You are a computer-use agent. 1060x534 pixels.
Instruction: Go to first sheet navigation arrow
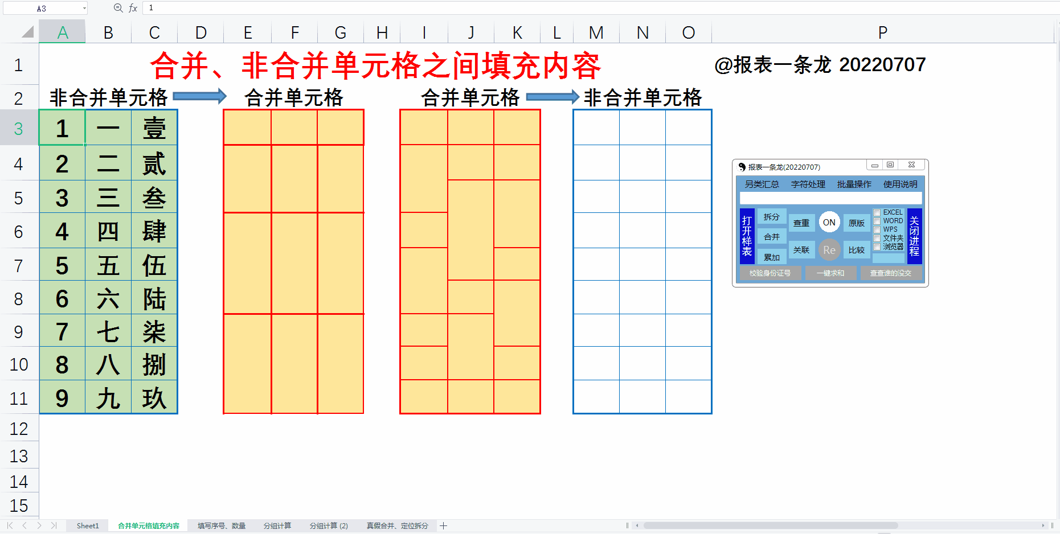click(x=10, y=525)
